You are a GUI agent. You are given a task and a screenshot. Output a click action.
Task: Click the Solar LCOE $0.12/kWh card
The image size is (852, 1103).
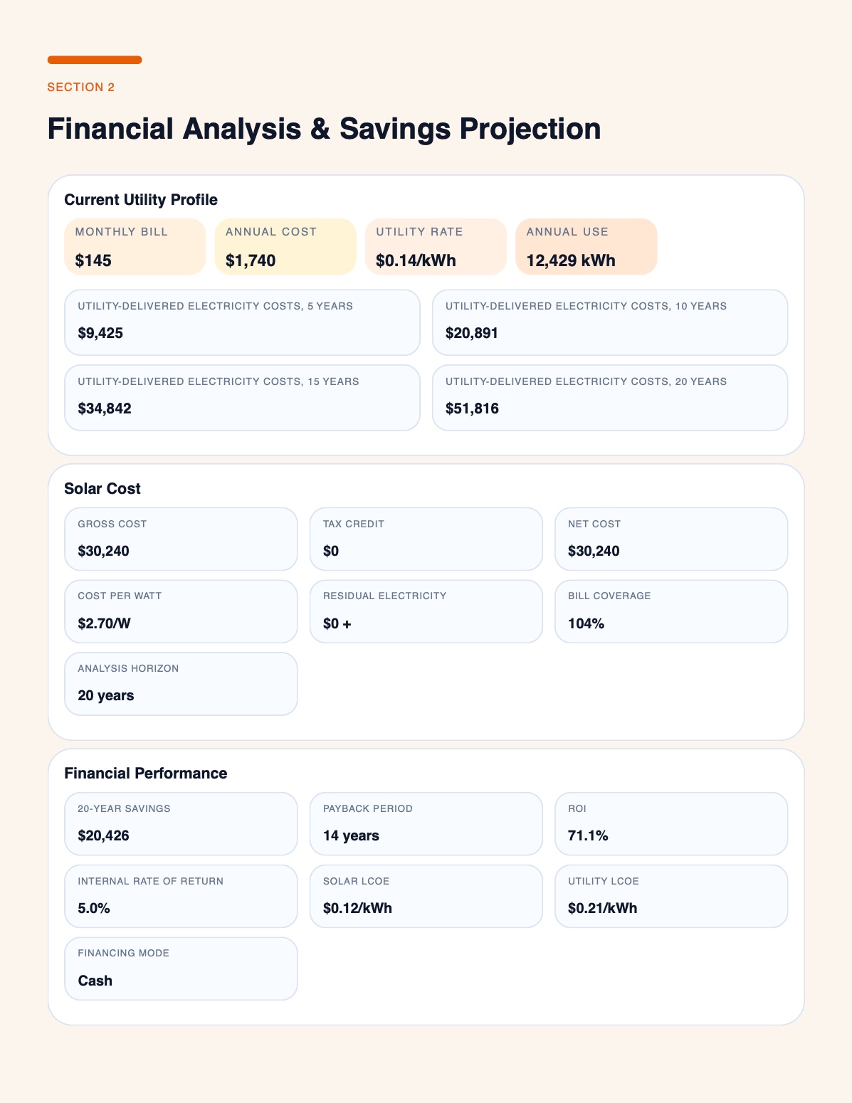pos(426,896)
